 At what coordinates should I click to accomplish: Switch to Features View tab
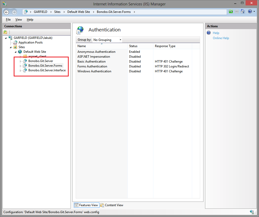tap(87, 205)
